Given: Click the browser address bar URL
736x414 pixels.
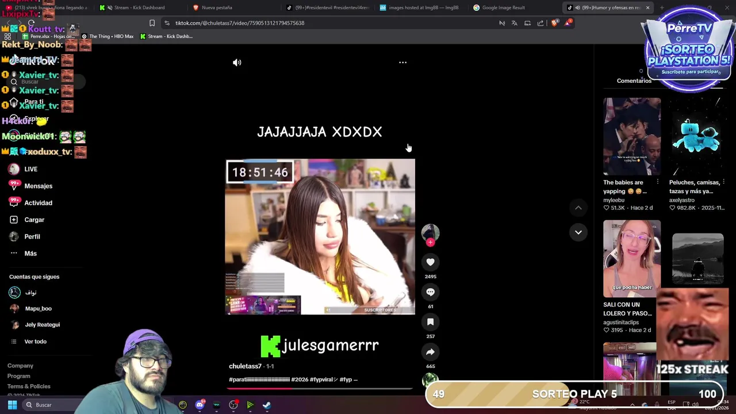Looking at the screenshot, I should [240, 23].
